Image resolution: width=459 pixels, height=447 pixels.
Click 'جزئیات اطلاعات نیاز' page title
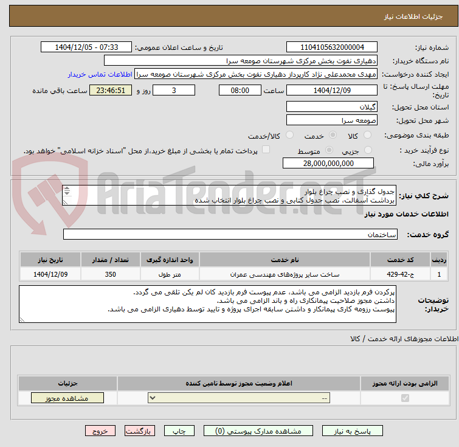pos(413,16)
